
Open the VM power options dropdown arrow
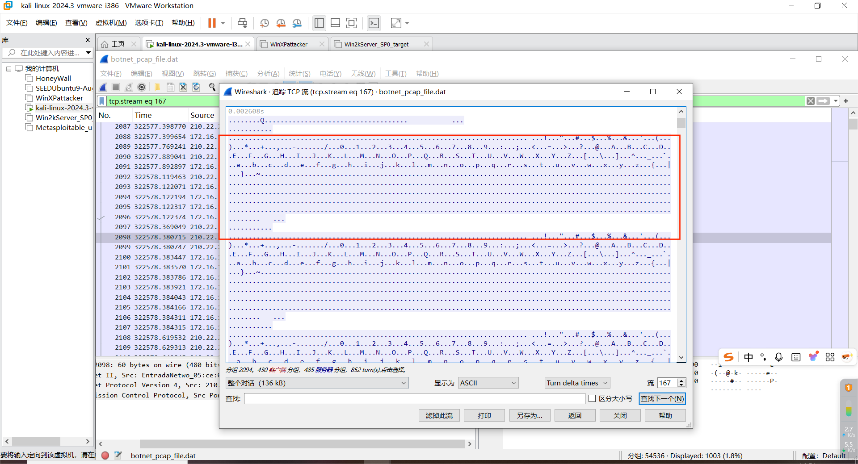223,23
